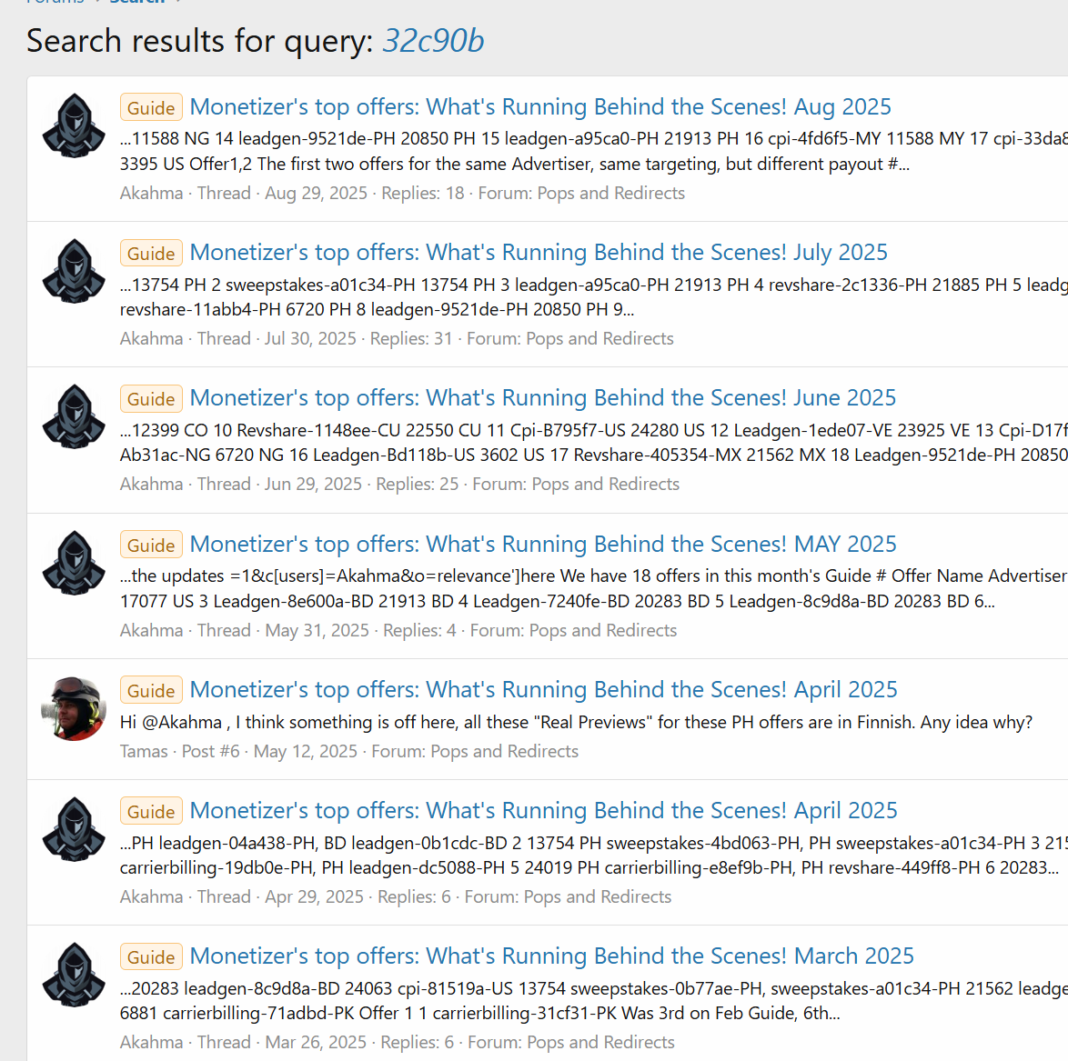The height and width of the screenshot is (1061, 1068).
Task: Open the April 2025 thread posted Apr 29
Action: [x=543, y=811]
